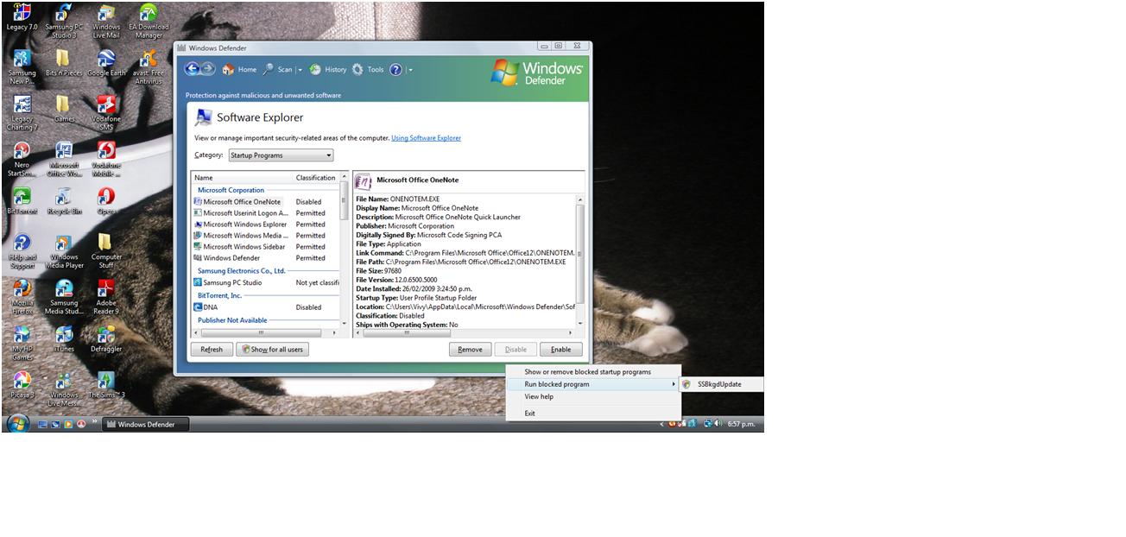Select Windows Media Player desktop icon
The height and width of the screenshot is (537, 1126).
(64, 252)
